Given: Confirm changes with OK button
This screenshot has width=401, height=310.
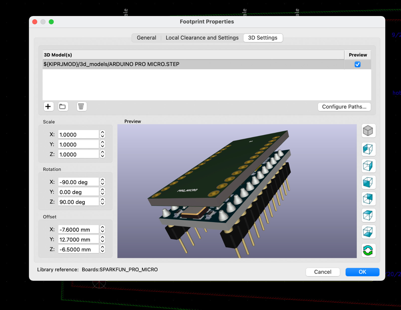Looking at the screenshot, I should coord(362,272).
